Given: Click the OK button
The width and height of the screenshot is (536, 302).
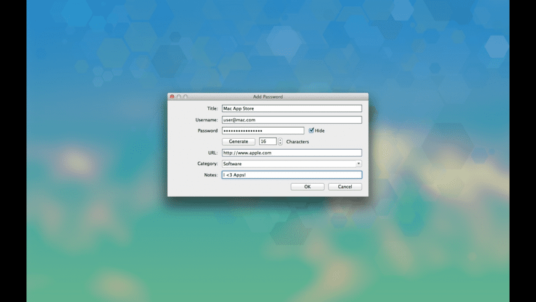Looking at the screenshot, I should point(307,187).
